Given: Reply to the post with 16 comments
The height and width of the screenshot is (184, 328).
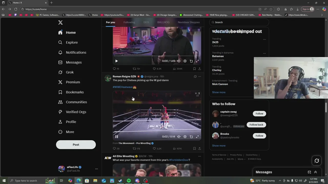Looking at the screenshot, I should (x=116, y=69).
